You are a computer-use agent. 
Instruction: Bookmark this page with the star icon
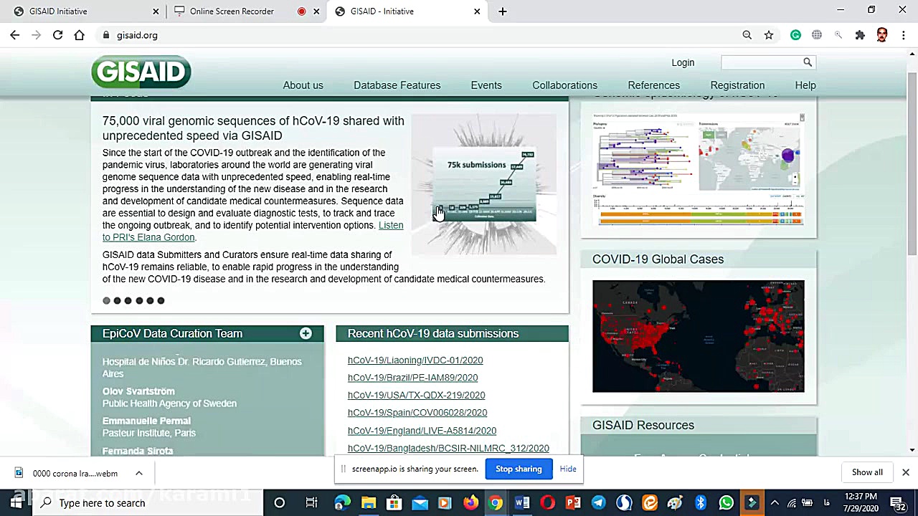[769, 35]
